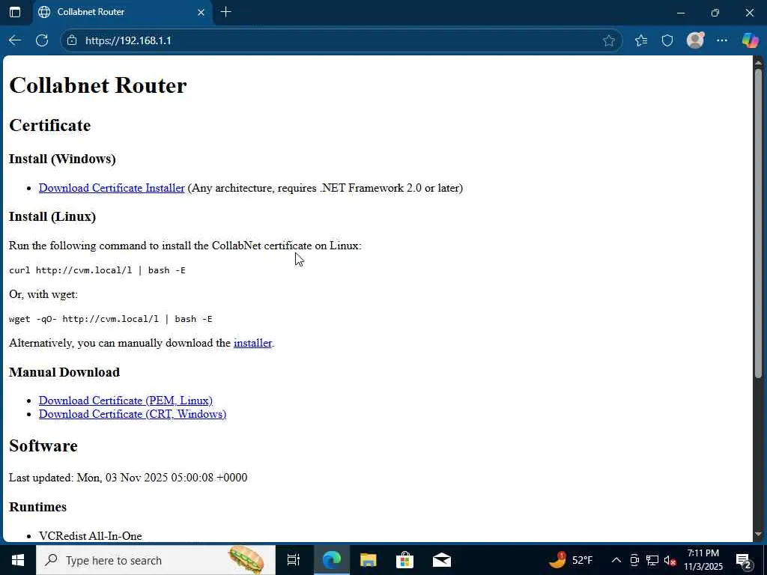The image size is (767, 575).
Task: Close the Collabnet Router tab
Action: 201,12
